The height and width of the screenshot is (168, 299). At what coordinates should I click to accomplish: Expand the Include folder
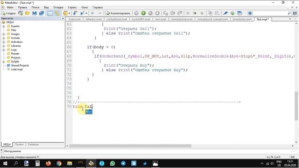click(x=4, y=38)
